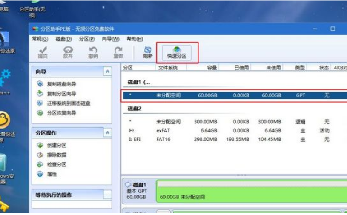The image size is (347, 215).
Task: Collapse the 分区操作 panel with its chevron
Action: pyautogui.click(x=108, y=133)
